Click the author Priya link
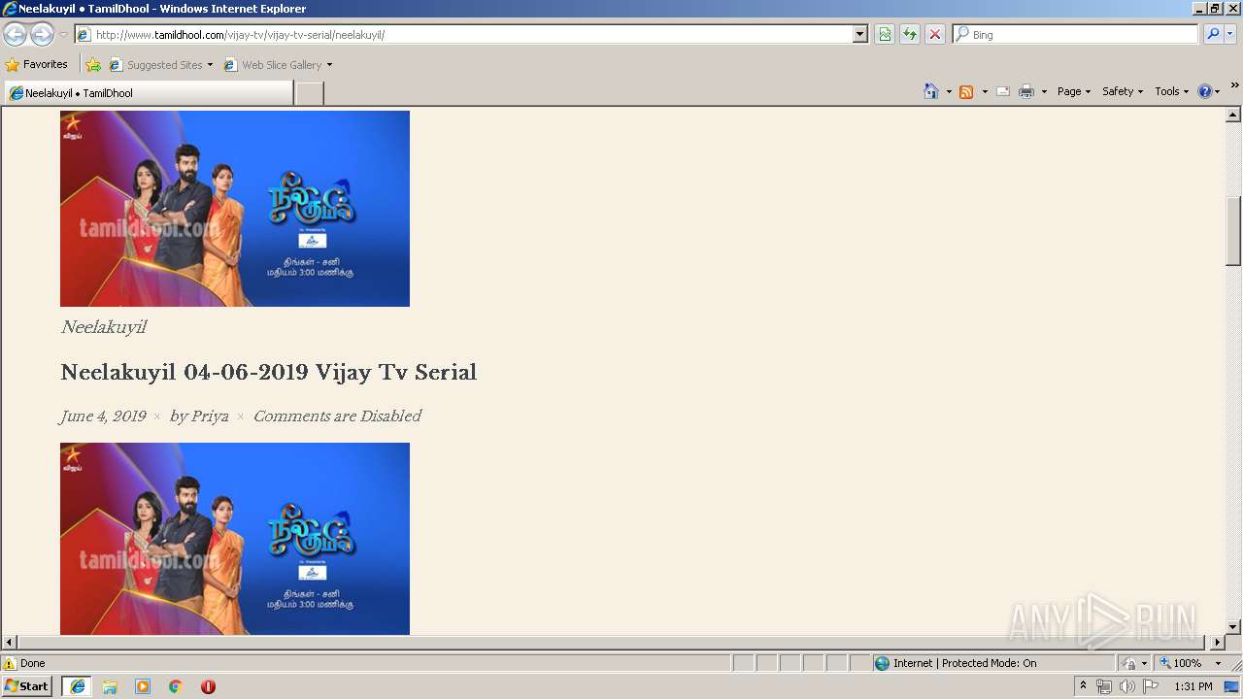 (x=210, y=416)
